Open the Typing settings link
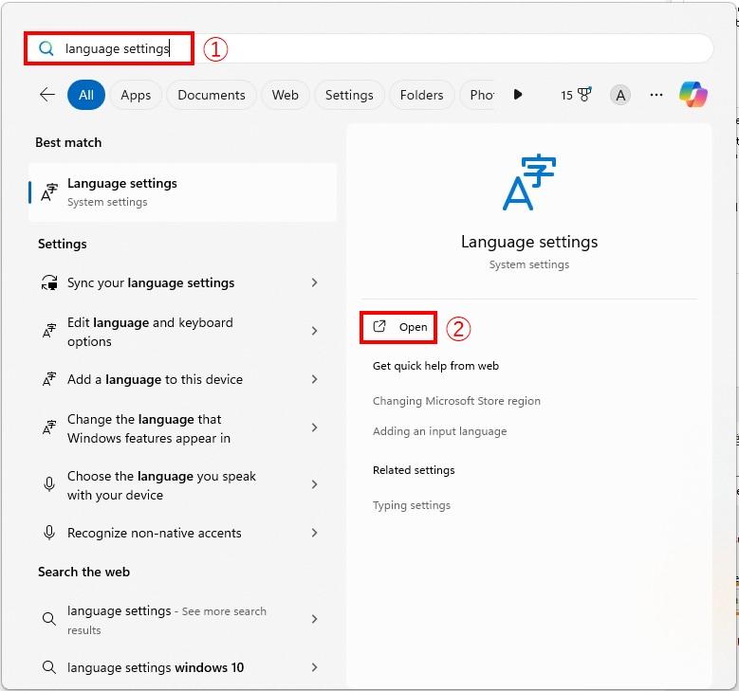The width and height of the screenshot is (739, 691). [x=412, y=505]
